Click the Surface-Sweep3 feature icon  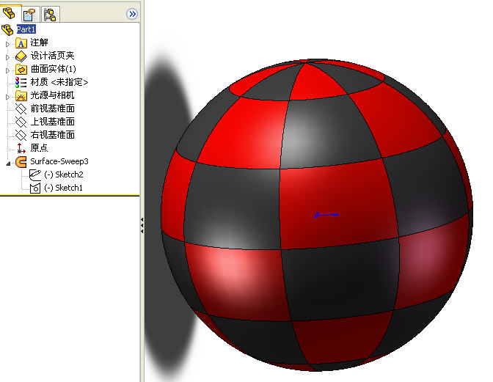(21, 162)
